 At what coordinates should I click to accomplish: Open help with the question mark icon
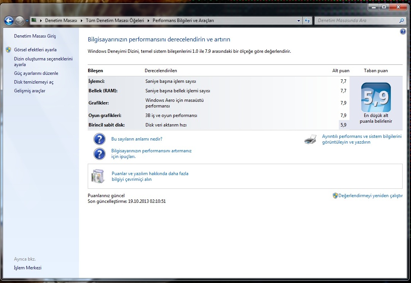(403, 32)
